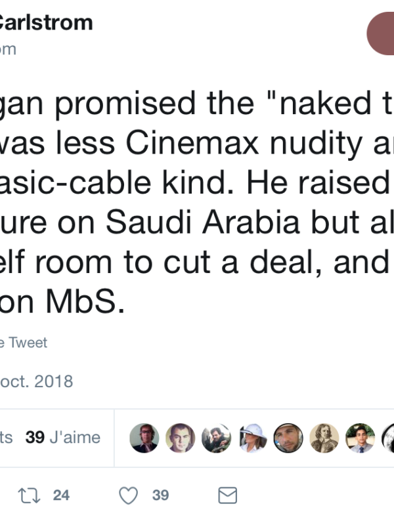Click the envelope direct message icon

tap(227, 495)
